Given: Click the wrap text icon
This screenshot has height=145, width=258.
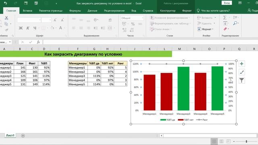Looking at the screenshot, I should pyautogui.click(x=110, y=20).
